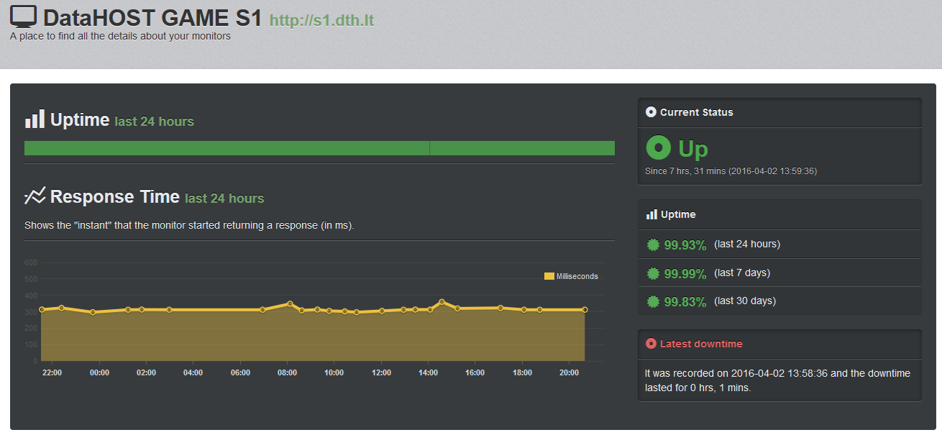
Task: Click the 20:00 x-axis label
Action: [x=569, y=372]
